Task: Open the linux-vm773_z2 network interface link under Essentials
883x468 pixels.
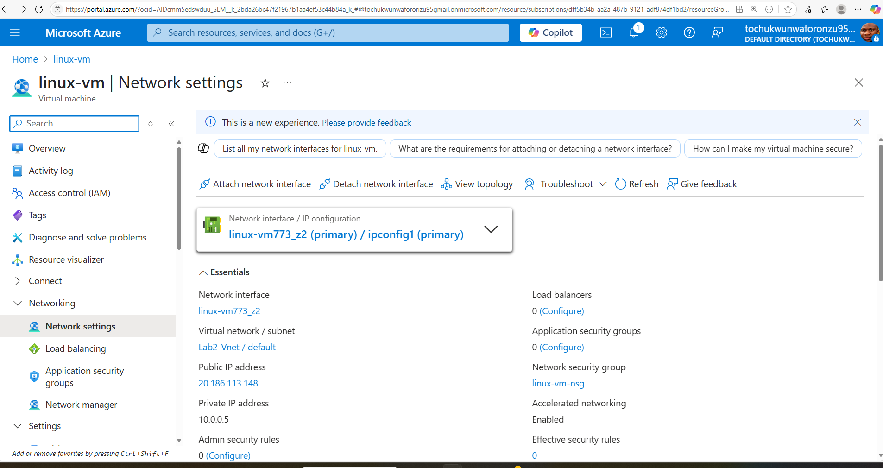Action: point(229,311)
